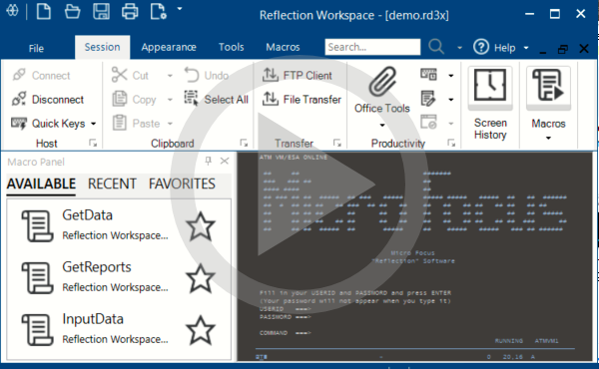The image size is (599, 369).
Task: Expand the Cut dropdown arrow
Action: [x=170, y=76]
